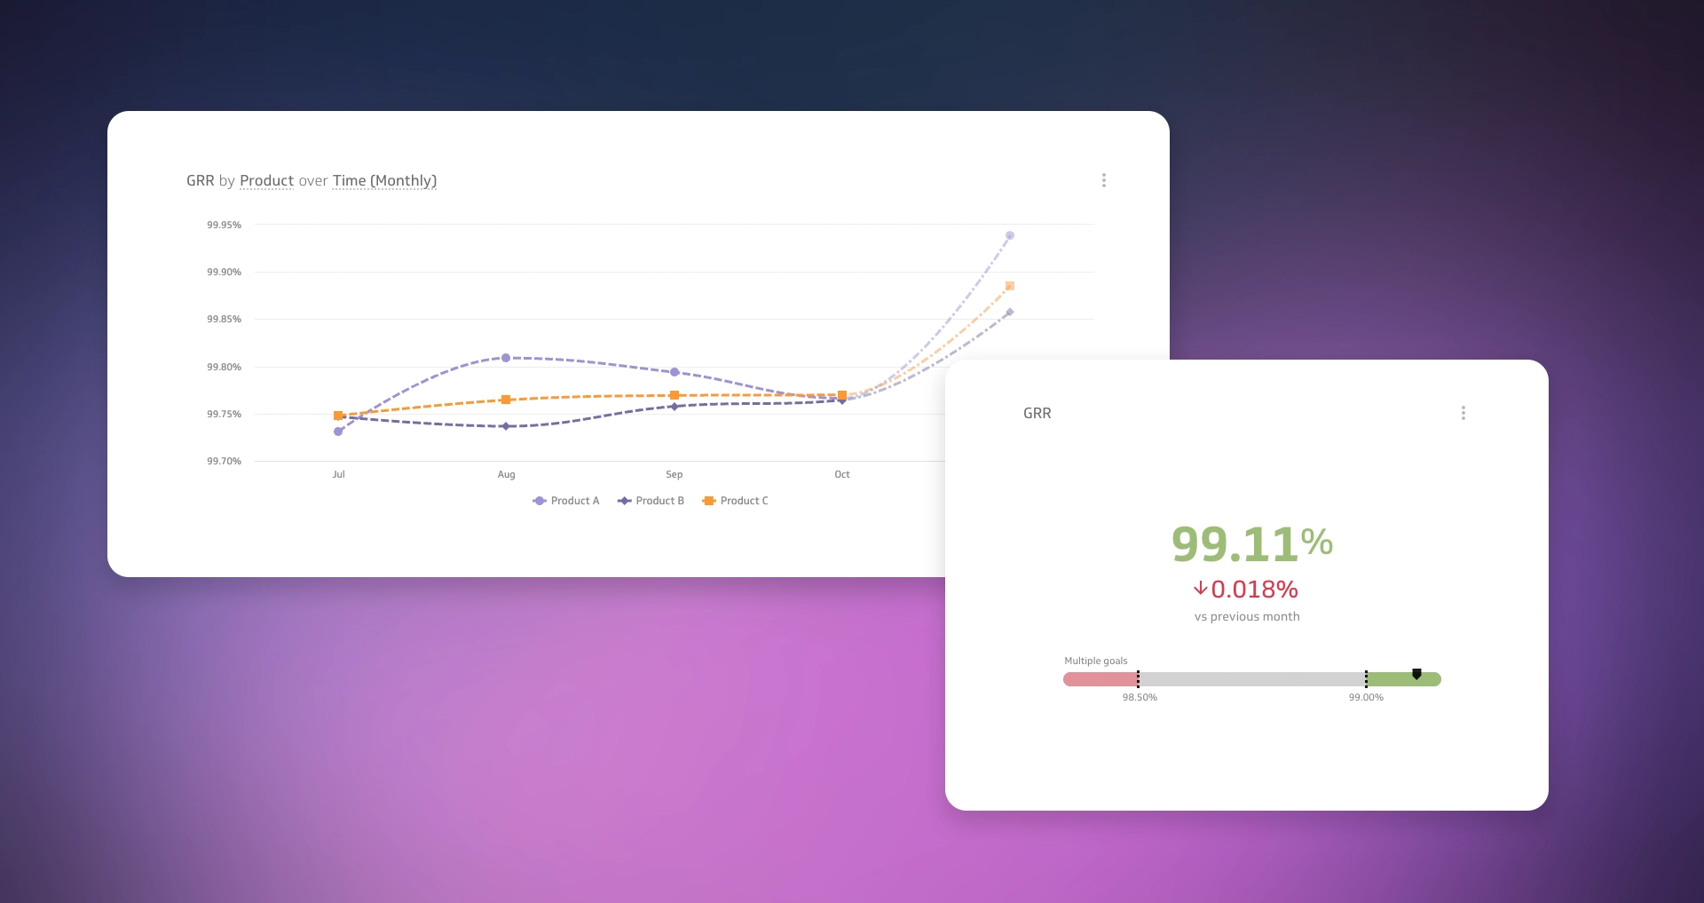This screenshot has width=1704, height=903.
Task: Select Product A's July data point
Action: click(x=338, y=432)
